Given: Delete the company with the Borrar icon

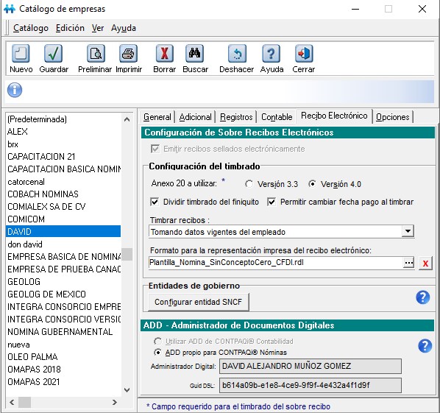Looking at the screenshot, I should point(164,53).
